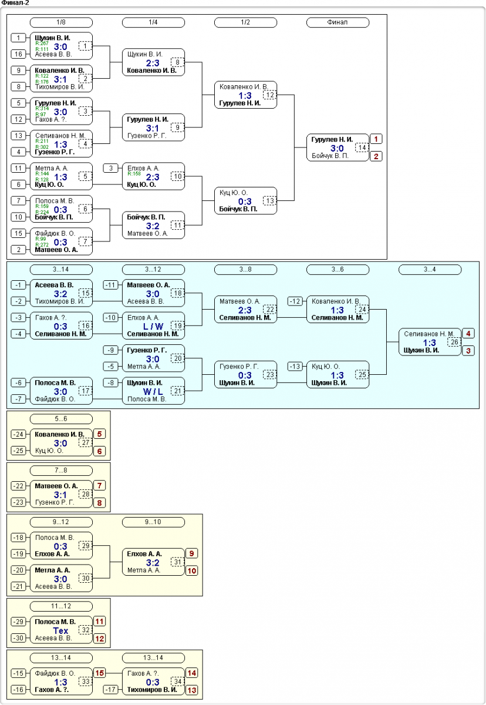Screen dimensions: 486x705
Task: Click the "W / L" result in match 21
Action: click(x=153, y=391)
